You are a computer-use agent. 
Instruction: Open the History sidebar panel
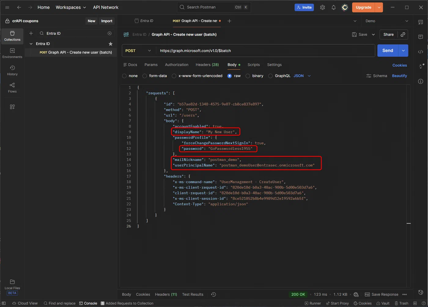(12, 70)
